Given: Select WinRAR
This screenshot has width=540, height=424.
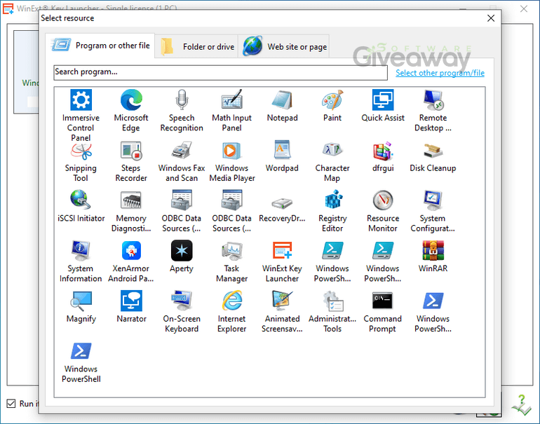Looking at the screenshot, I should click(433, 251).
